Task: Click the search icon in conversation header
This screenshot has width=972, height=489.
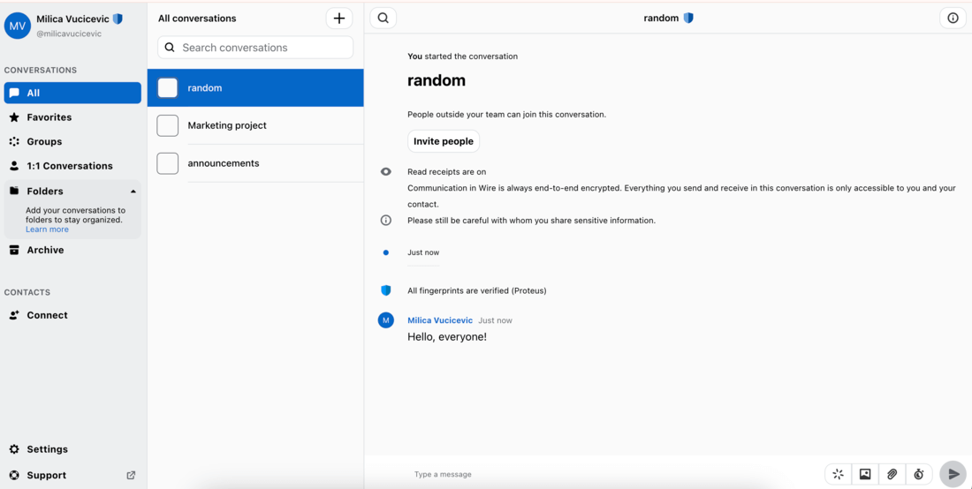Action: click(x=383, y=18)
